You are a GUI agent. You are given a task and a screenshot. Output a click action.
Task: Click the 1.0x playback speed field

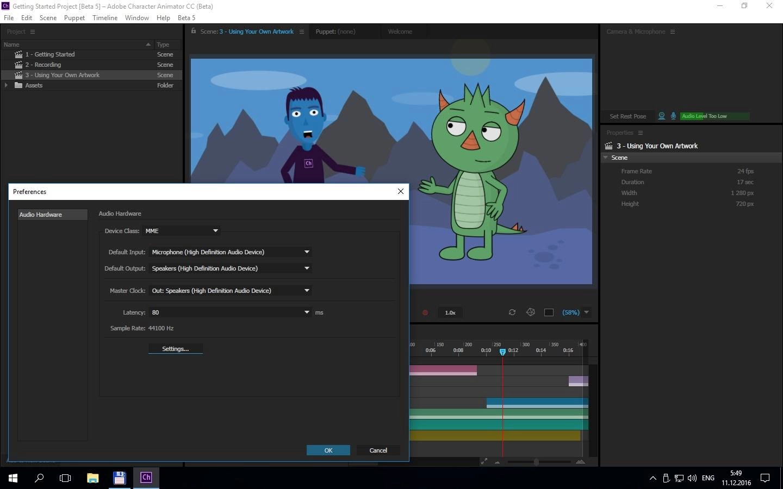pos(450,312)
